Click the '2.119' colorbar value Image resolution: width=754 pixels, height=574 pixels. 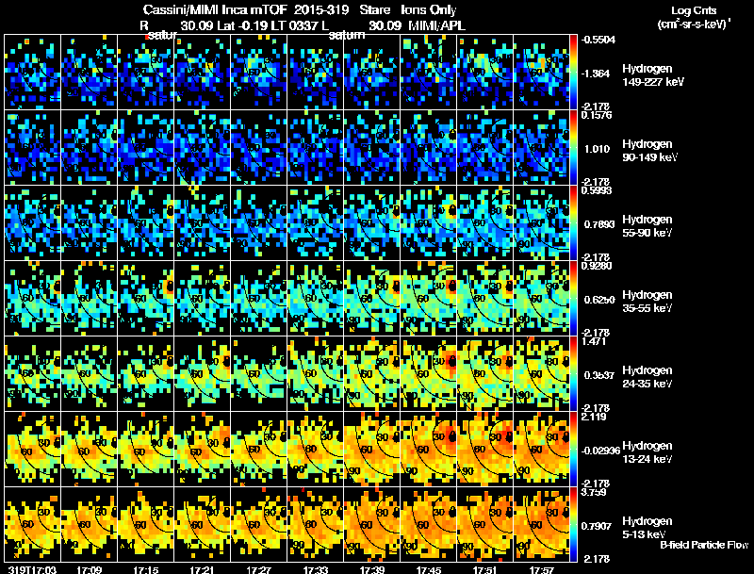point(594,417)
